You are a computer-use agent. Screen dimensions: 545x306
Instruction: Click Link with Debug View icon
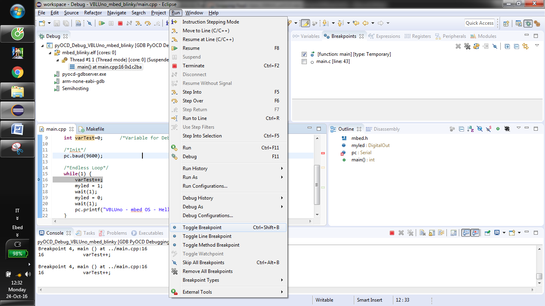point(525,46)
